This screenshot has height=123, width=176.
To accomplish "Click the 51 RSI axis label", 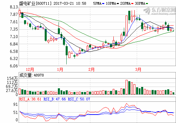I will tap(16, 113).
